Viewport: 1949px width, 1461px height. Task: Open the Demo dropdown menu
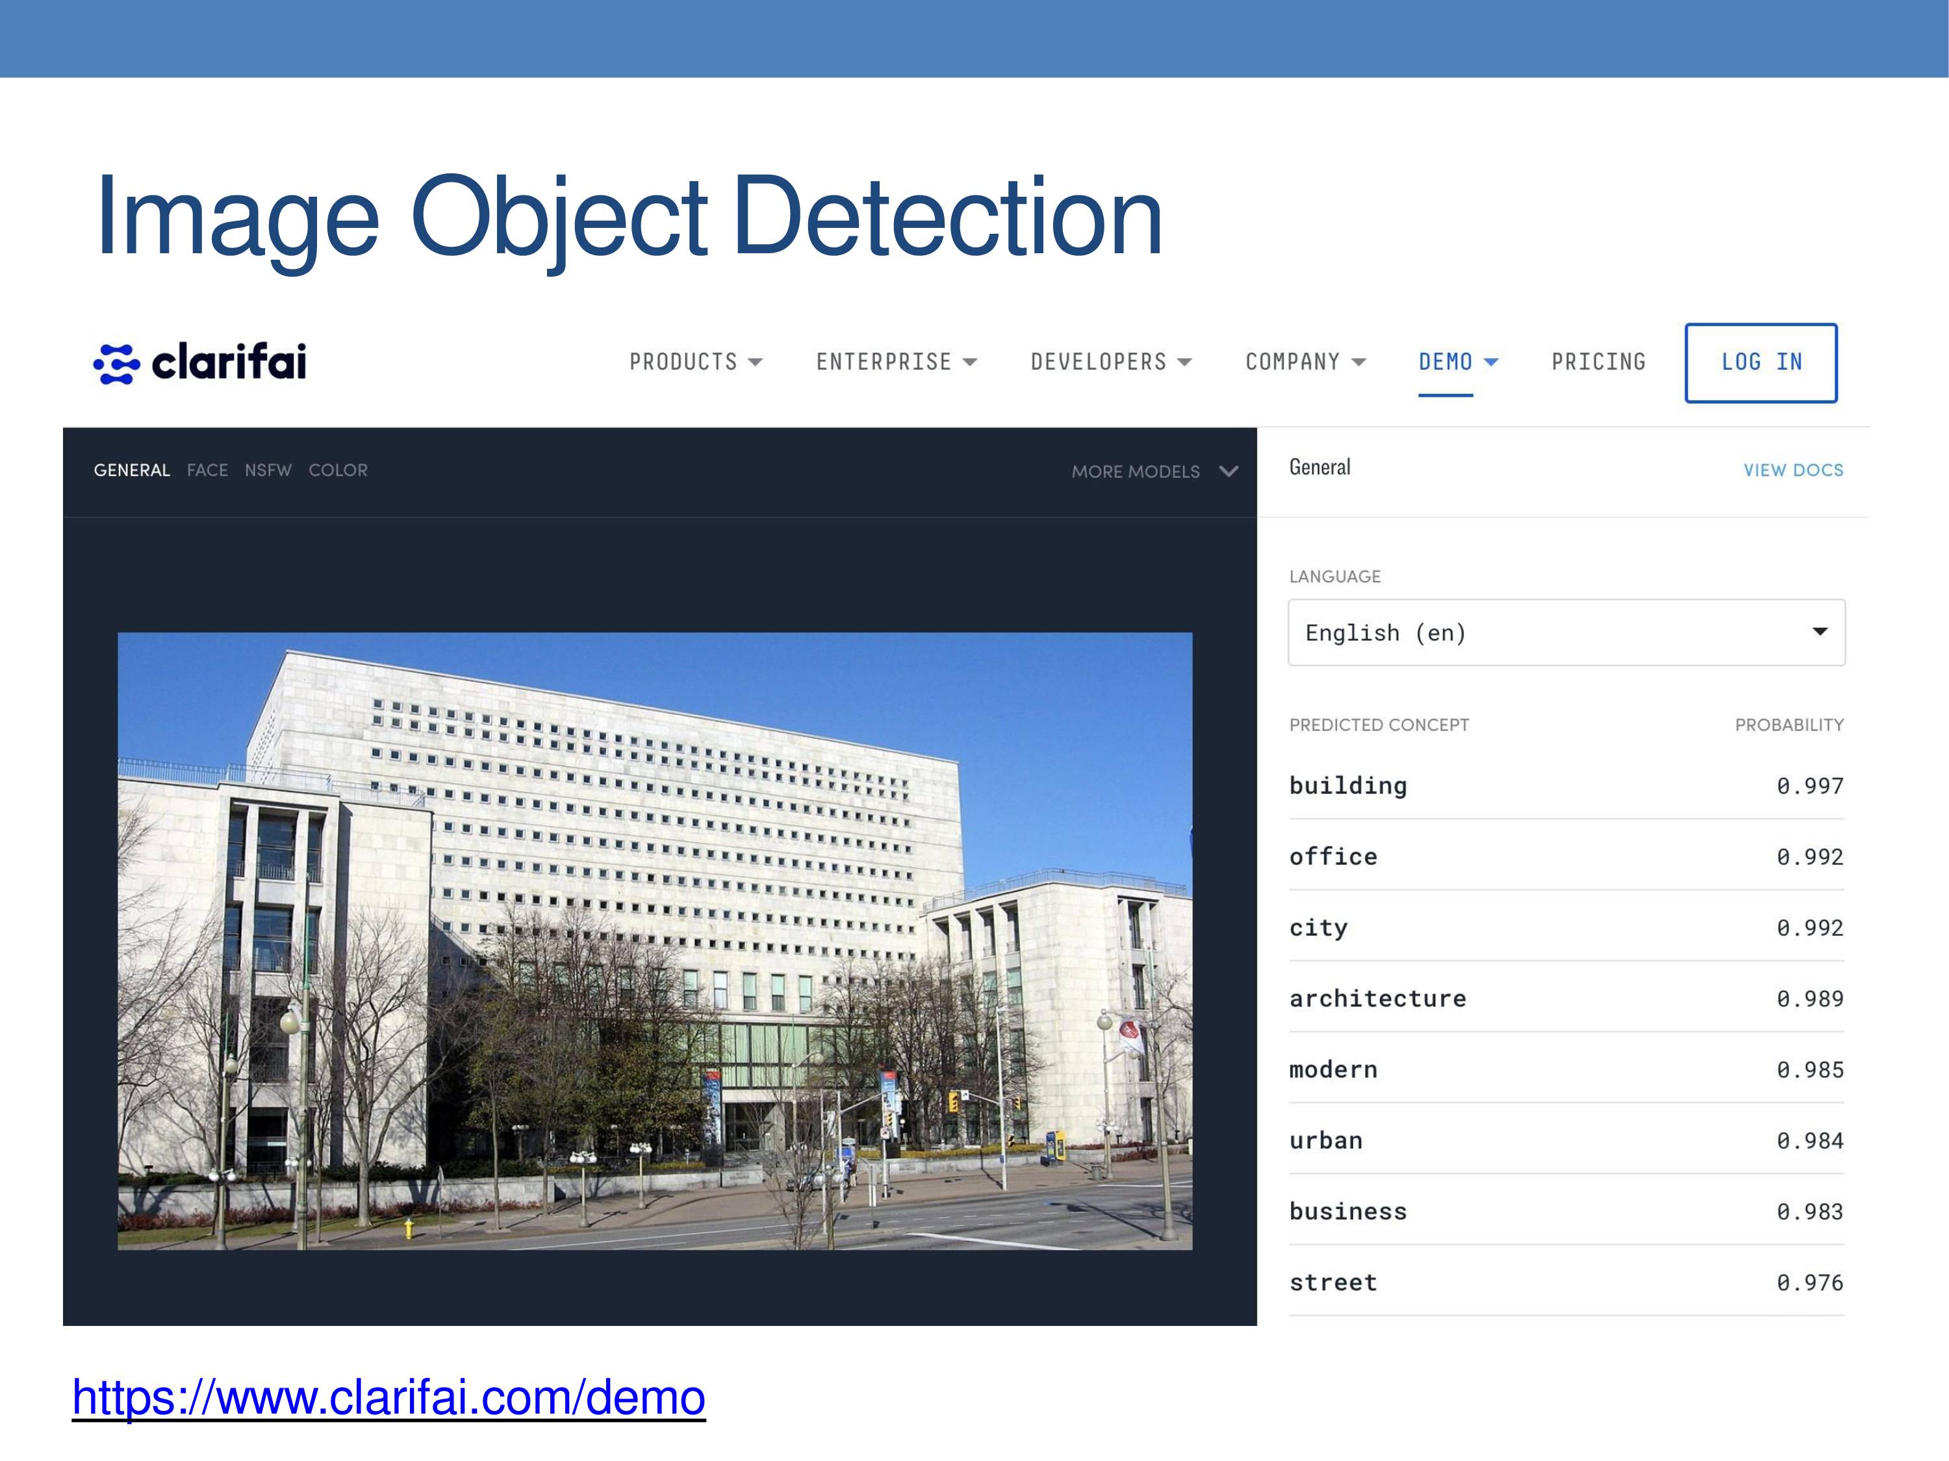click(x=1459, y=362)
